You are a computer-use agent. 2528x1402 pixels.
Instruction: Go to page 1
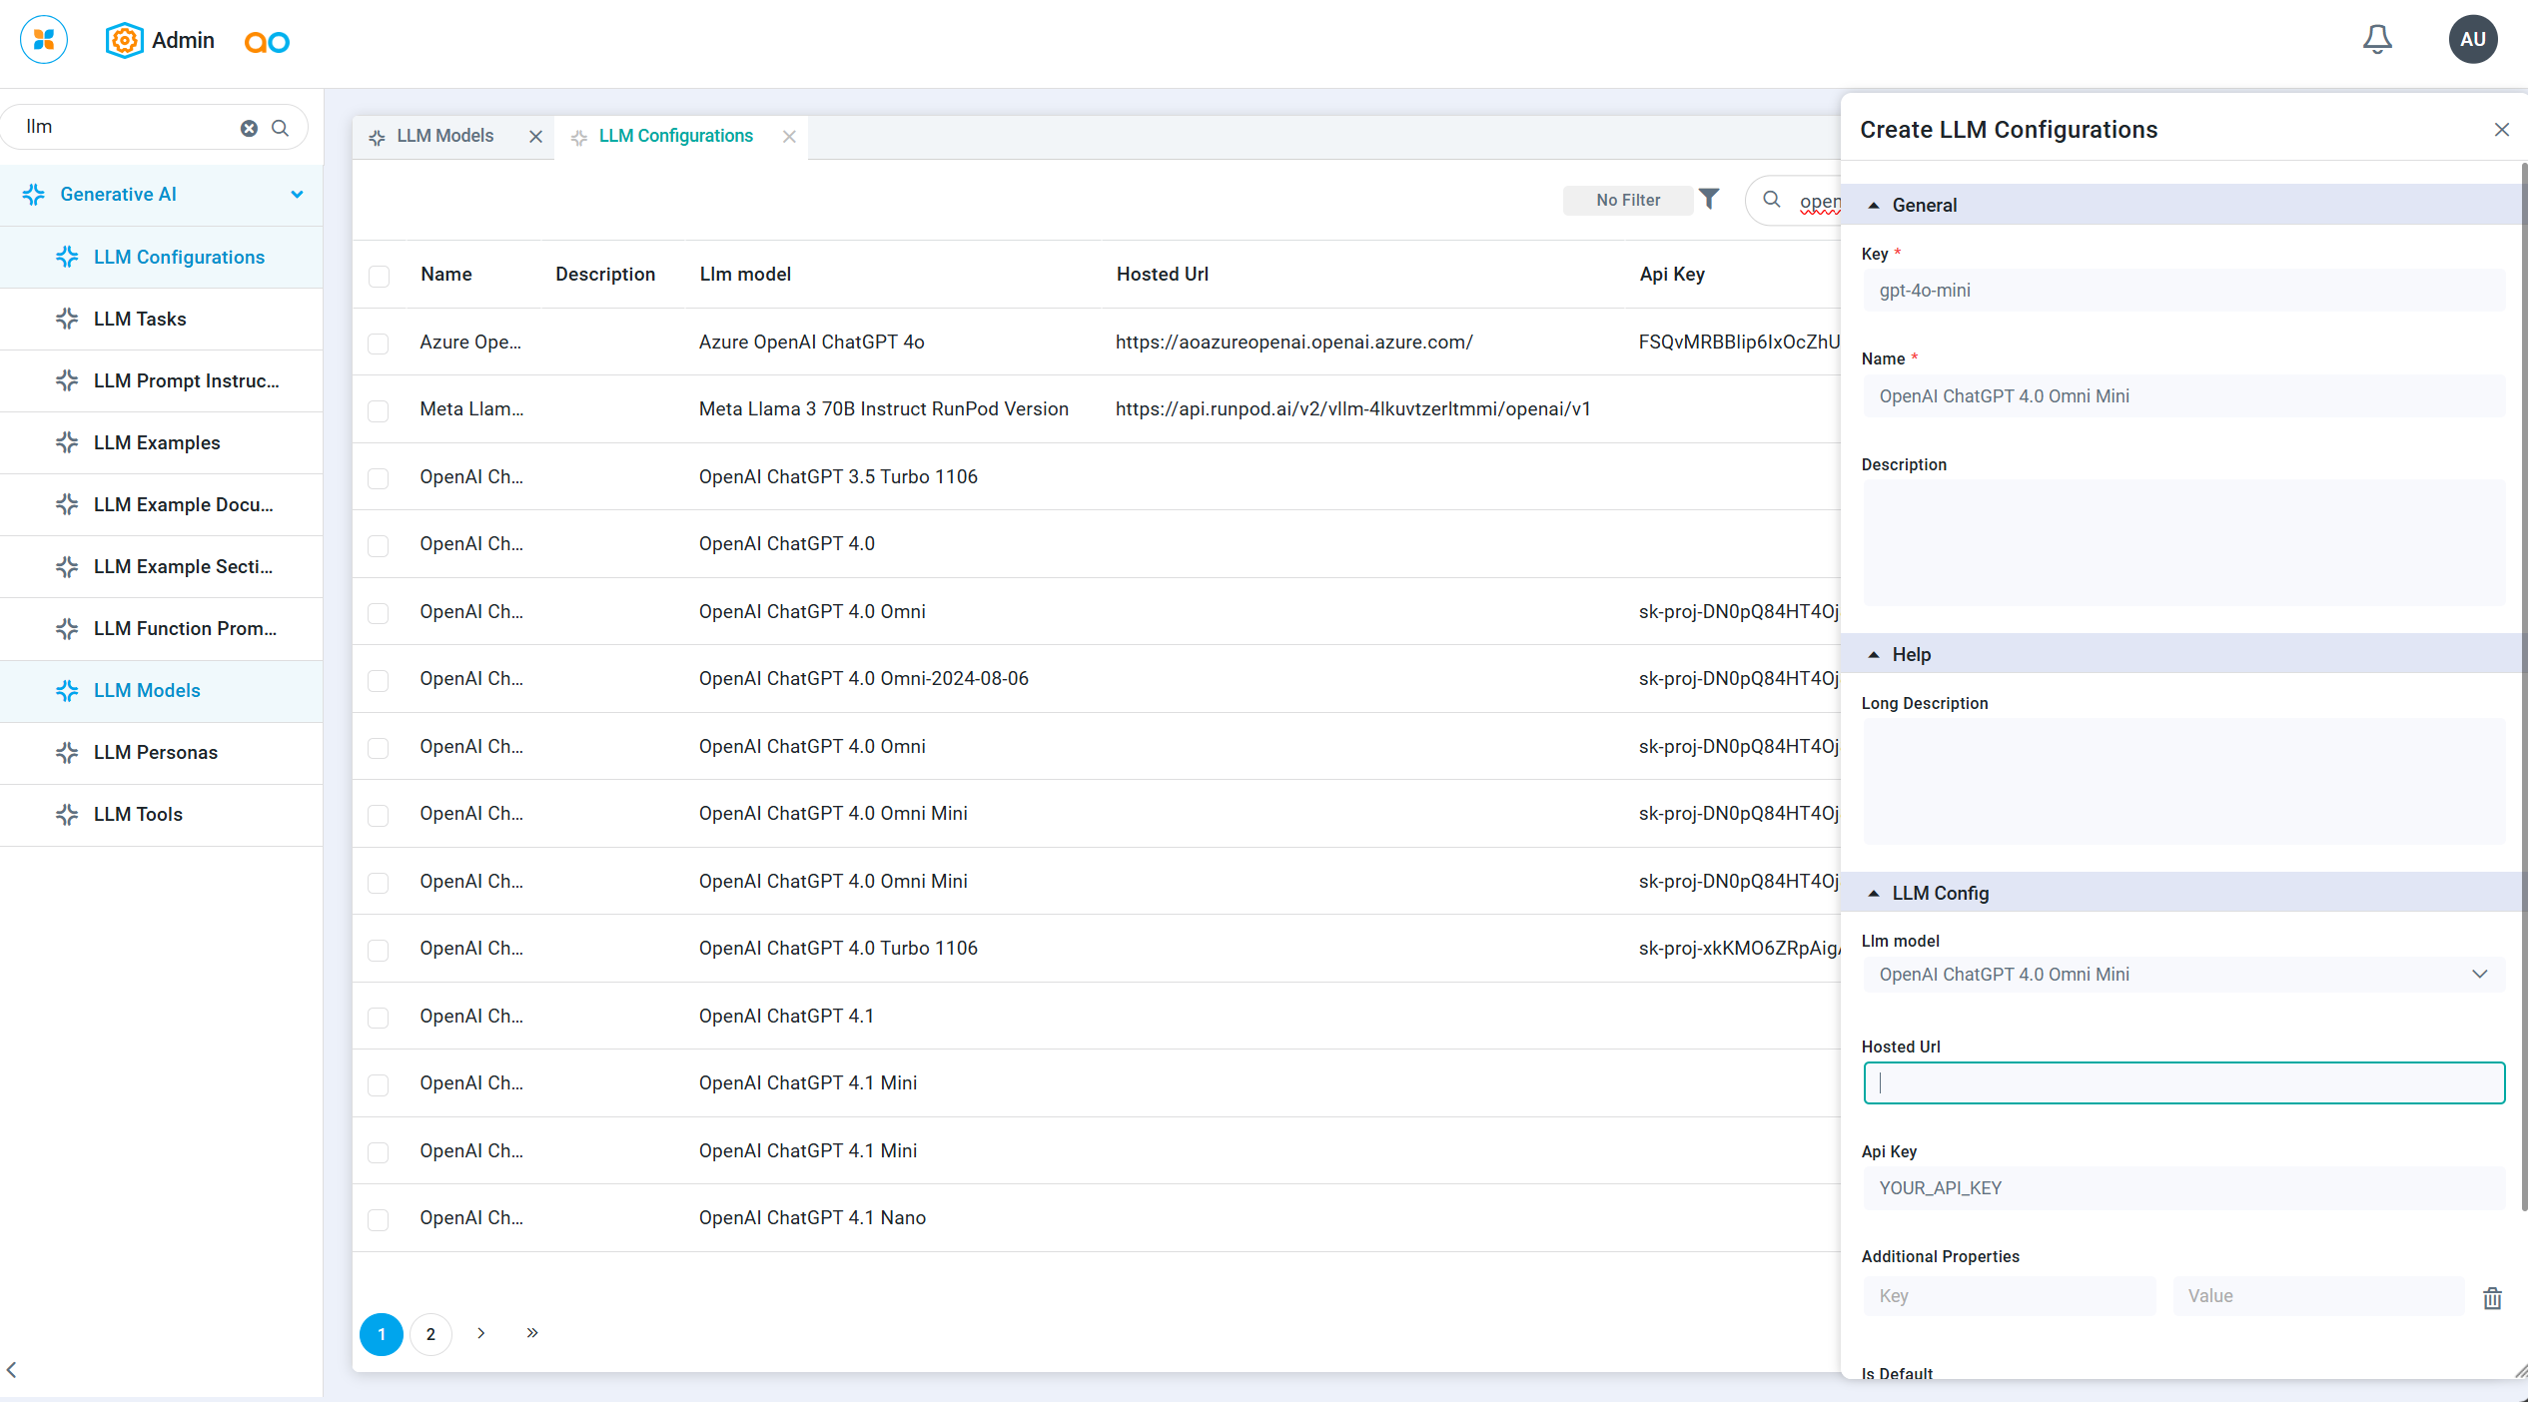[382, 1334]
